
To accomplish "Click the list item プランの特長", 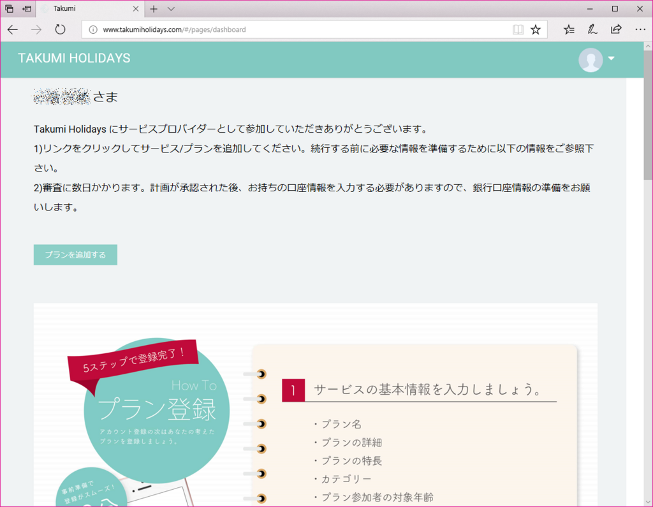I will click(348, 460).
